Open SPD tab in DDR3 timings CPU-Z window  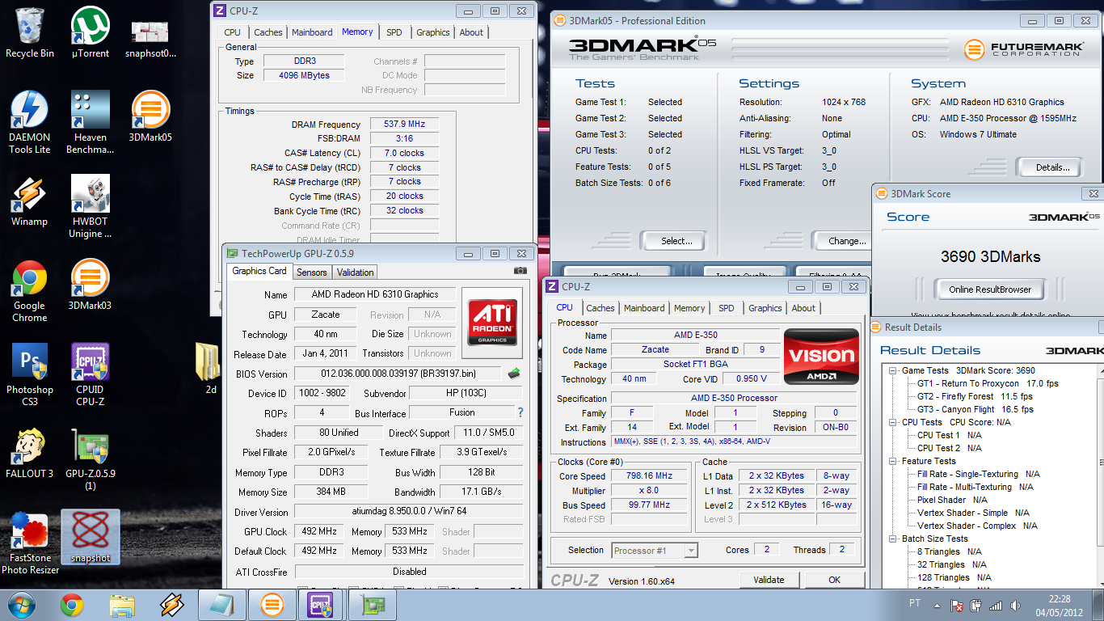pyautogui.click(x=394, y=32)
